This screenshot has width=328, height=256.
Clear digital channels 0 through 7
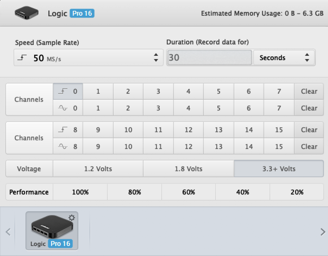[x=309, y=91]
